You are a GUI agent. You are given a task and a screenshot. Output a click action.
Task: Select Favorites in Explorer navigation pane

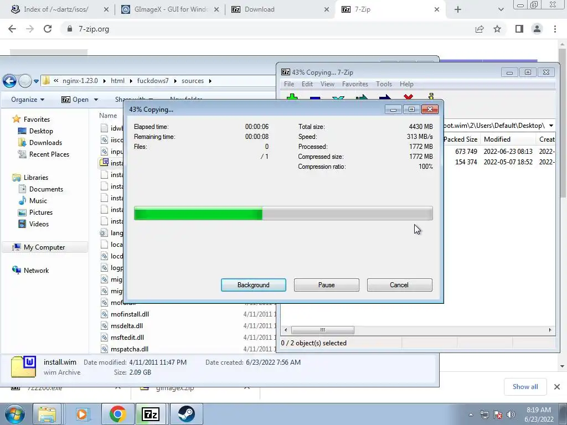tap(37, 120)
